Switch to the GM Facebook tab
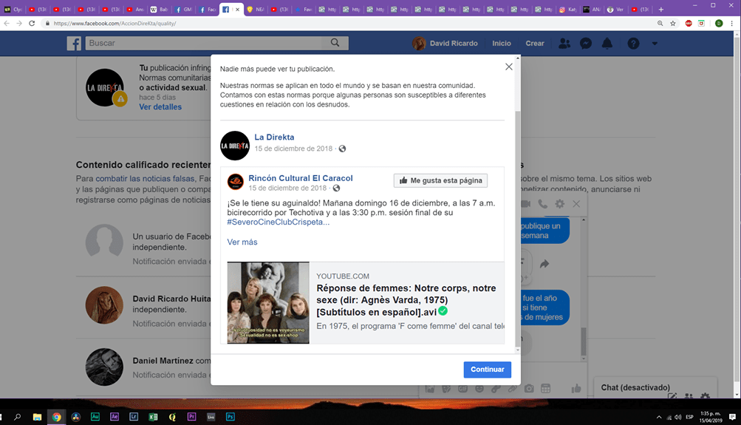 (x=183, y=10)
